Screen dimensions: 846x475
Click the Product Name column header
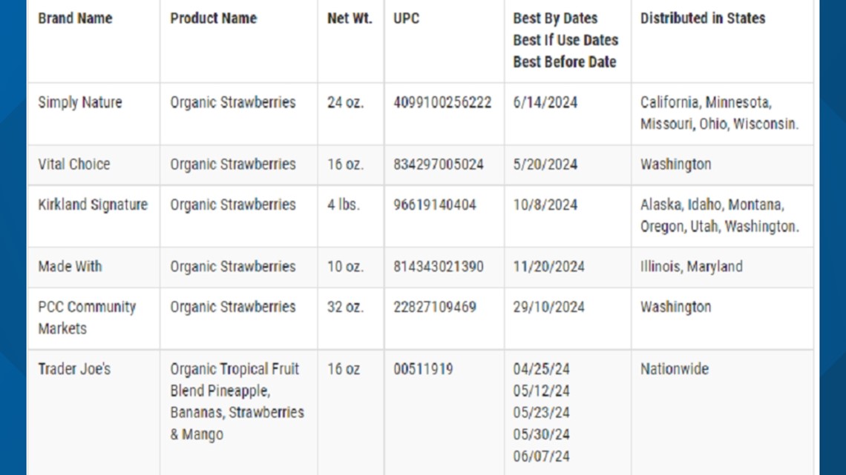coord(213,18)
